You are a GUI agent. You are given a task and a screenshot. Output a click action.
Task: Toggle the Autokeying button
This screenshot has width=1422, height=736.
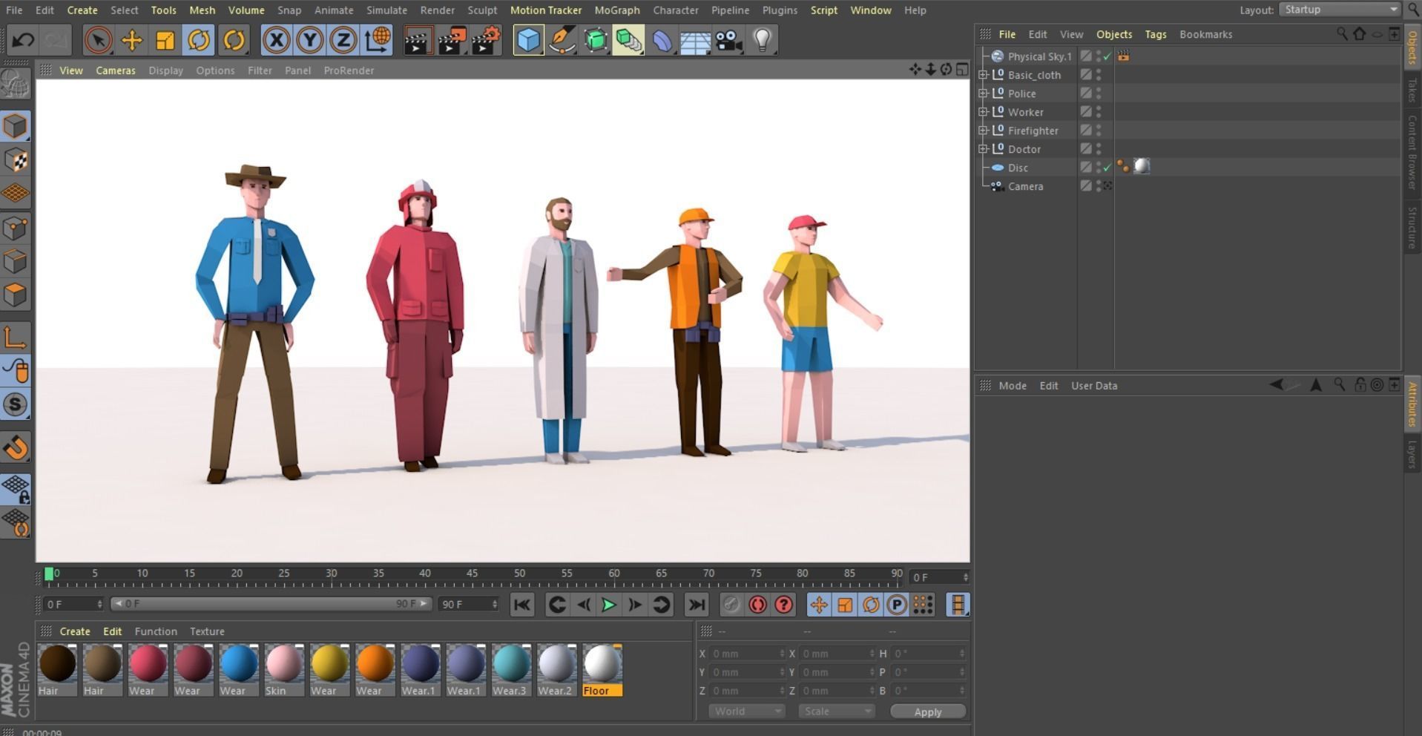pyautogui.click(x=757, y=605)
